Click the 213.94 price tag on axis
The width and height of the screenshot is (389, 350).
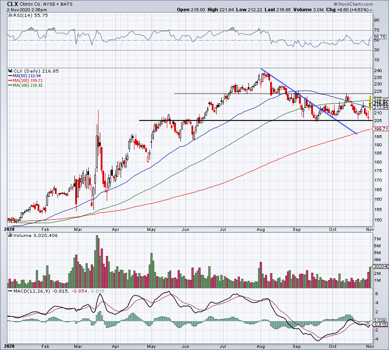point(381,107)
